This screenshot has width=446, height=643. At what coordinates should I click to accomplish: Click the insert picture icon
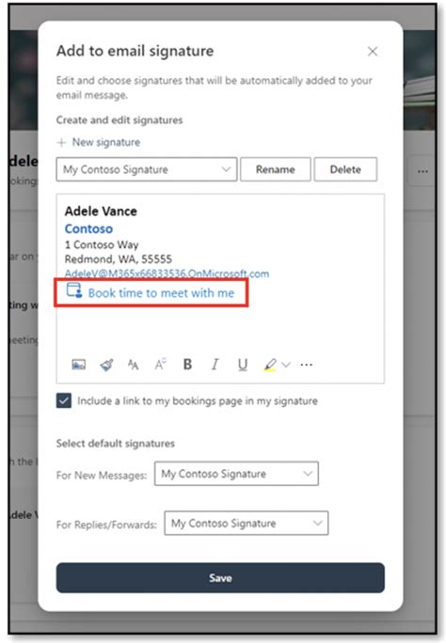pyautogui.click(x=79, y=364)
